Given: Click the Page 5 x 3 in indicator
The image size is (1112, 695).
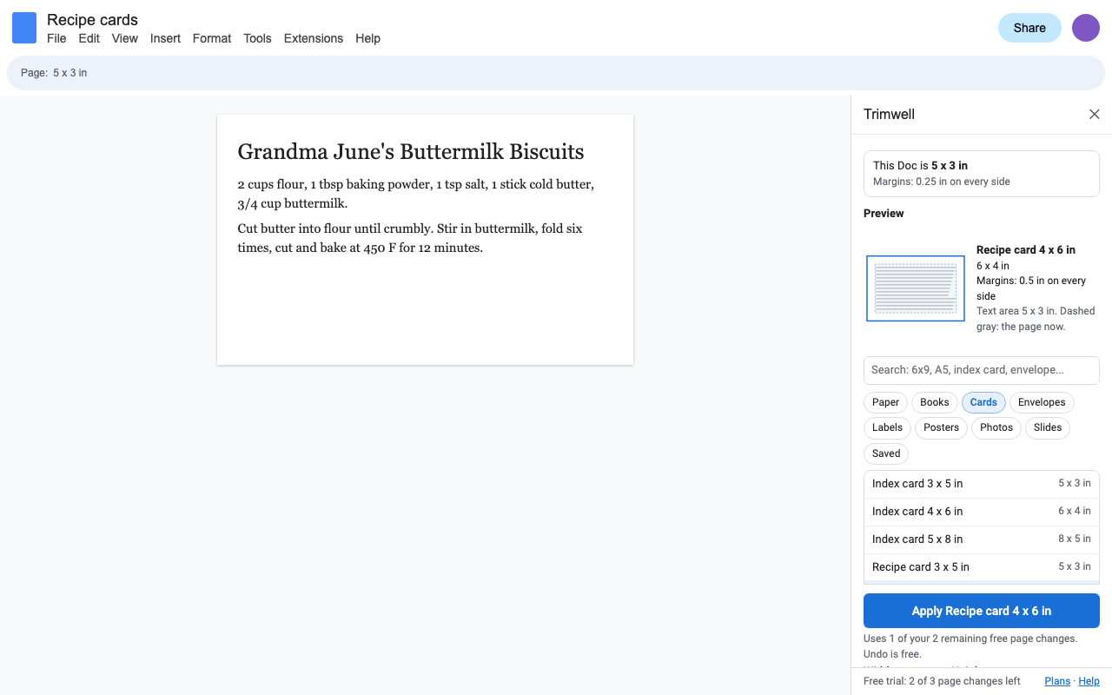Looking at the screenshot, I should pos(54,73).
